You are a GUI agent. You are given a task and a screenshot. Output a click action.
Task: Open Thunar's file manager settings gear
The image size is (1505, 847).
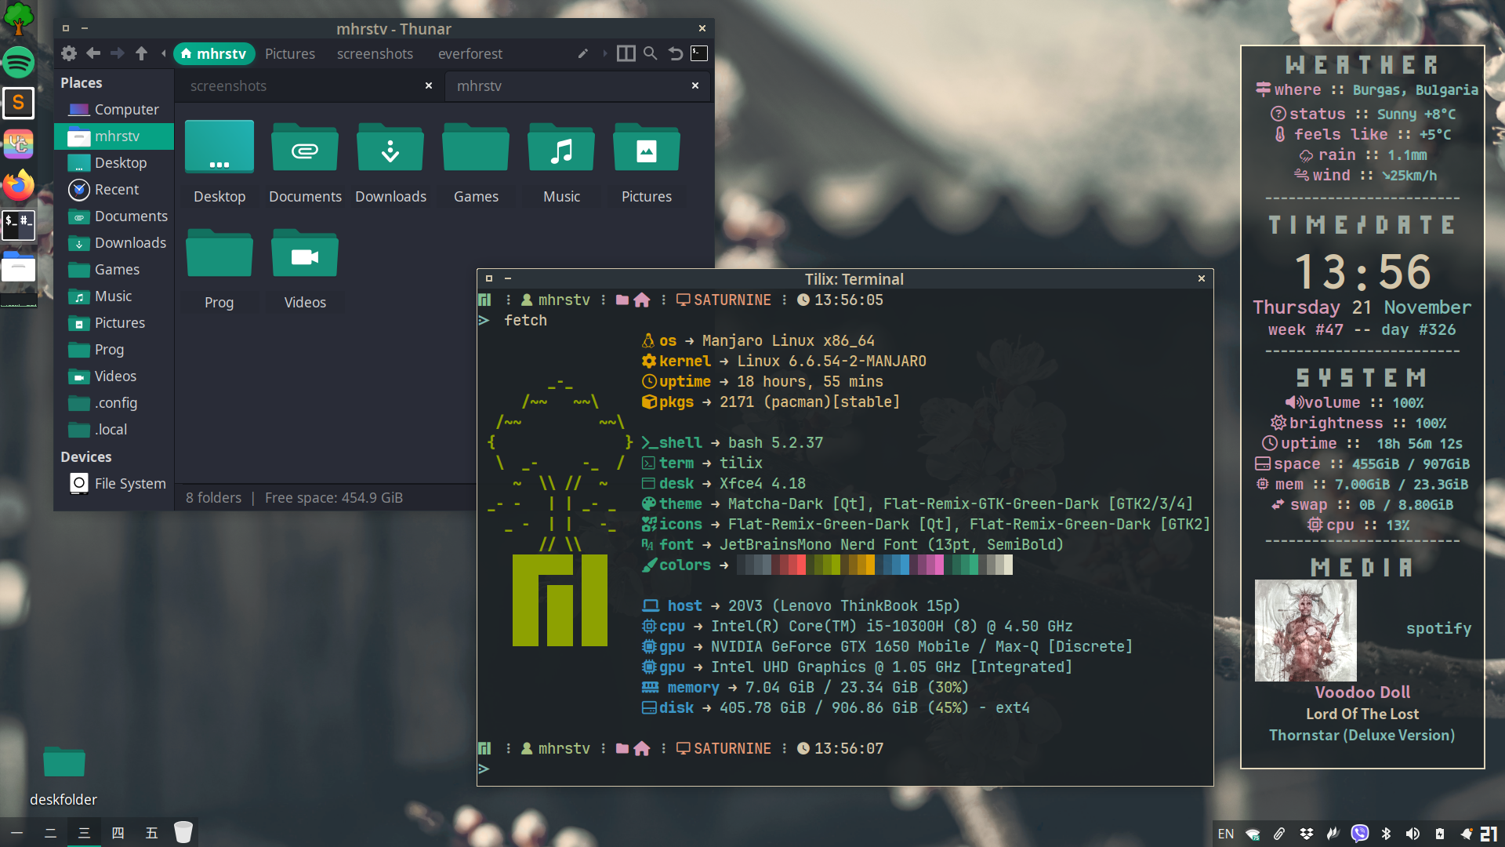click(69, 53)
